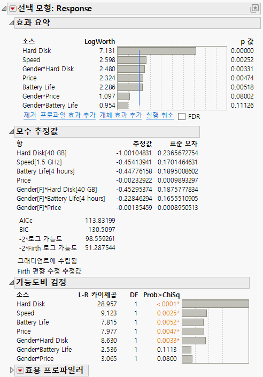The image size is (263, 377).
Task: Collapse the 선택 모형: Response outline
Action: click(x=4, y=9)
